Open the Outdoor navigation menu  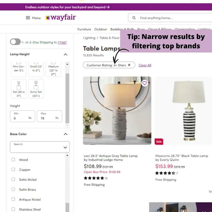click(x=101, y=29)
